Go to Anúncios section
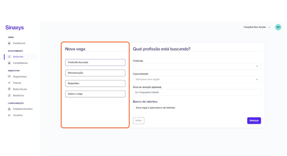287x156 pixels. click(18, 57)
